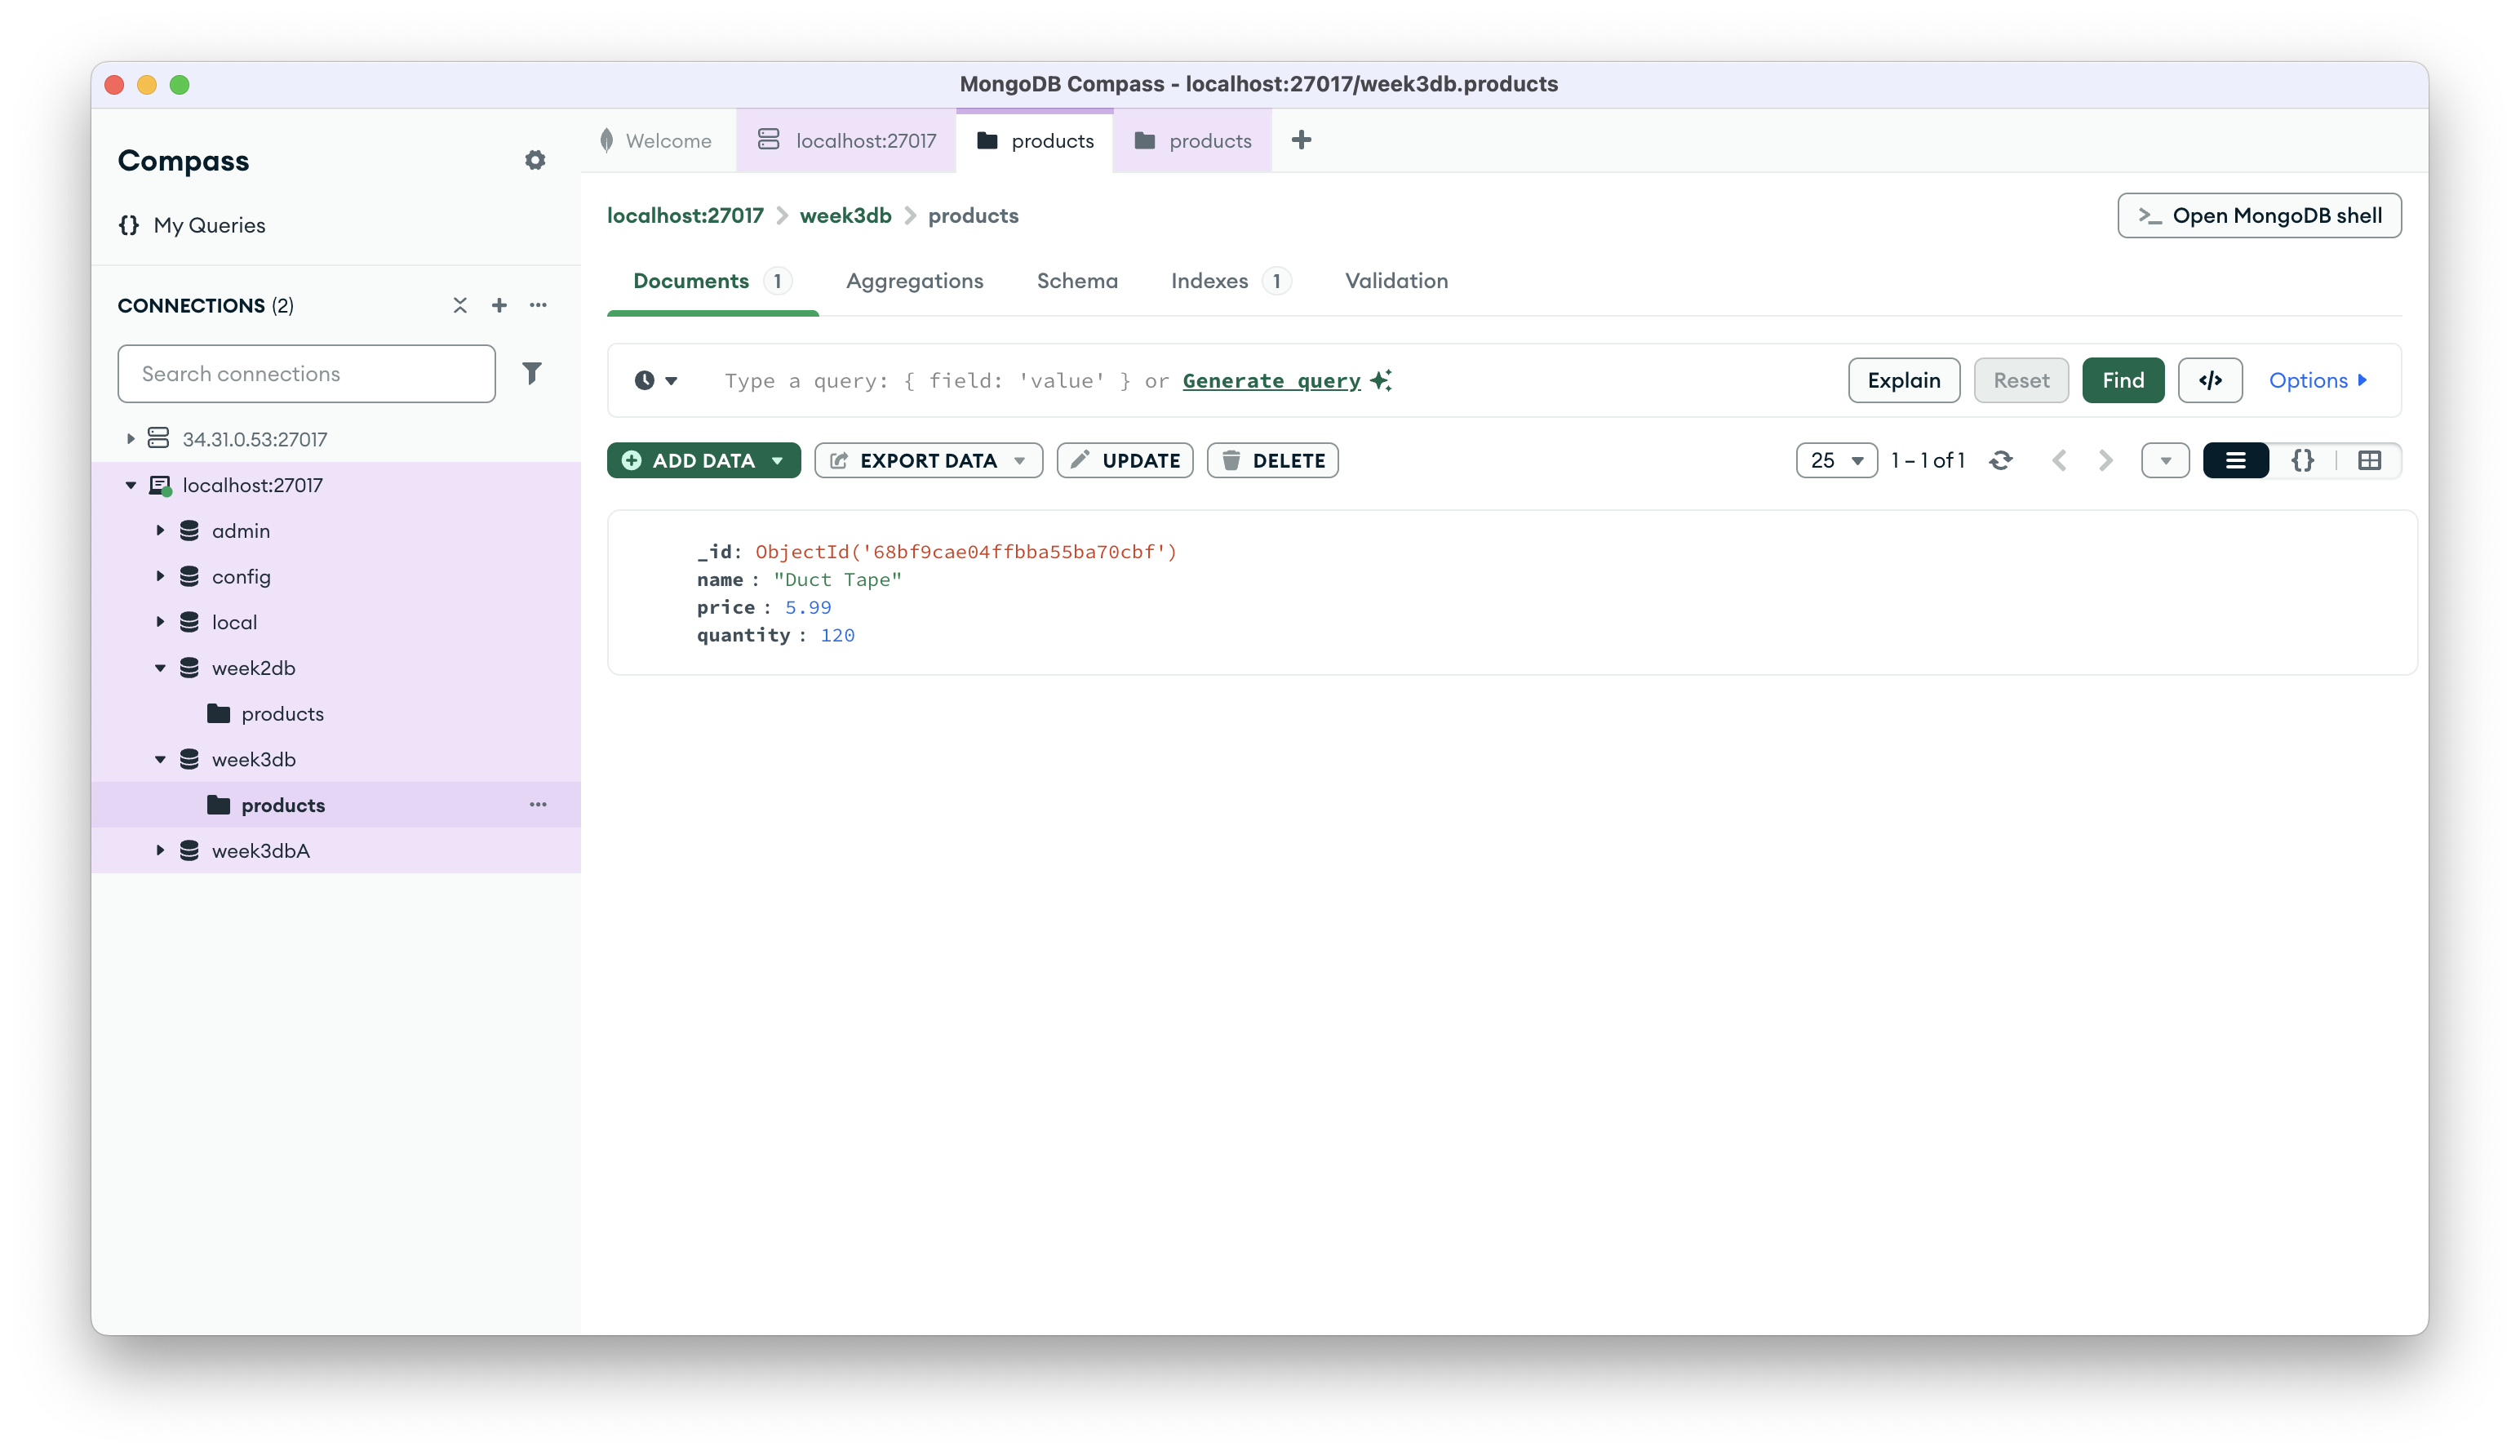Click the Generate query link
This screenshot has height=1456, width=2520.
click(1271, 380)
